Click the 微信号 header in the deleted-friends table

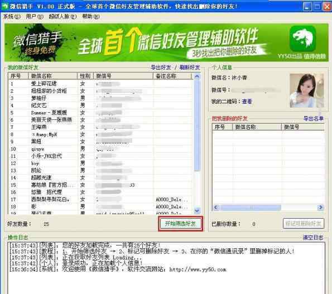tap(303, 127)
